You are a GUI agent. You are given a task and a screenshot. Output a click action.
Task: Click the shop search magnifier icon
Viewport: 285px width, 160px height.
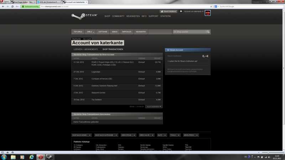click(208, 32)
